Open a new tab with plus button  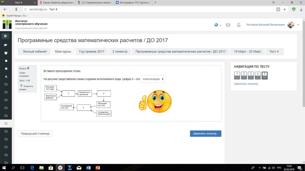click(155, 2)
